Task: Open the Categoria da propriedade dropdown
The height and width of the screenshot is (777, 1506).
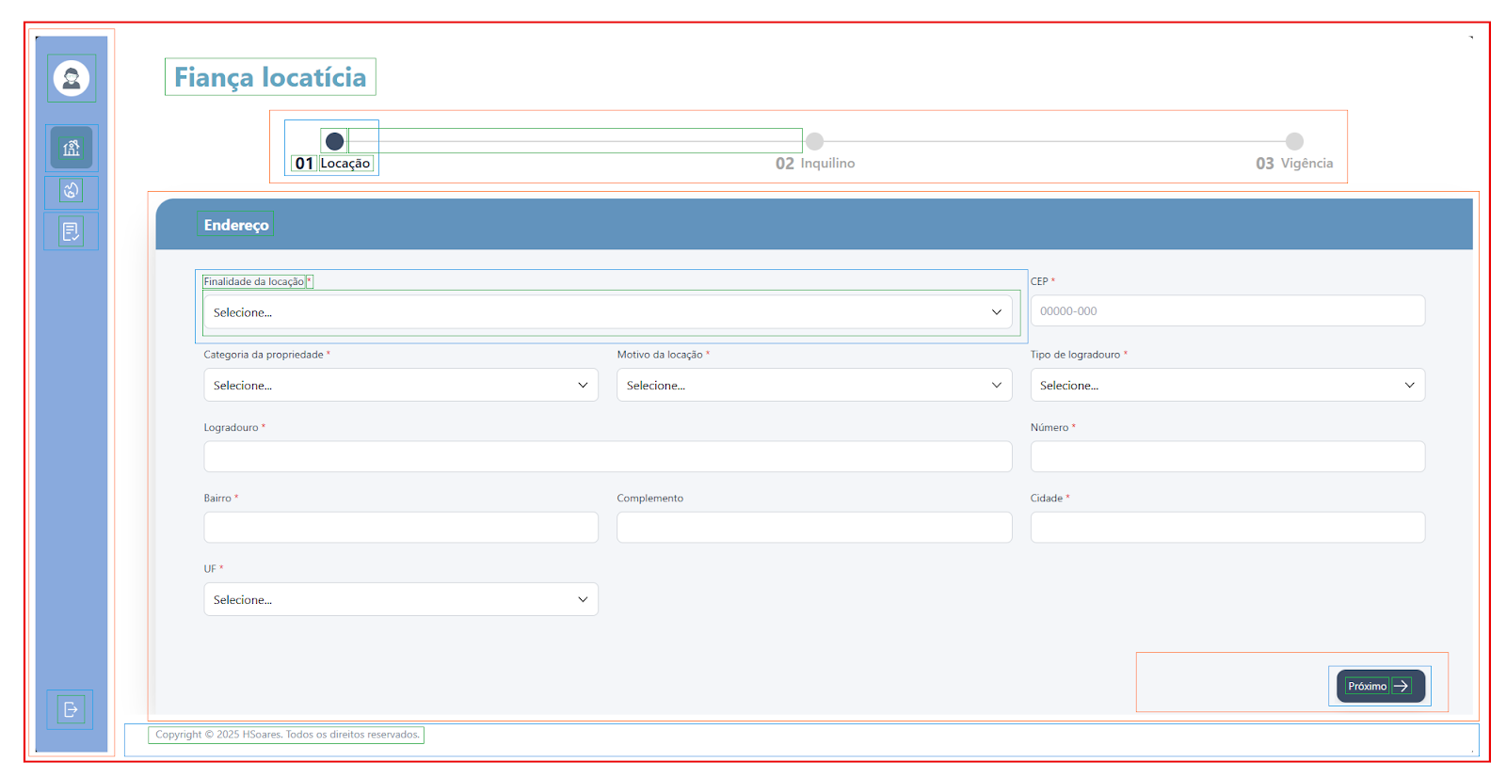Action: coord(400,385)
